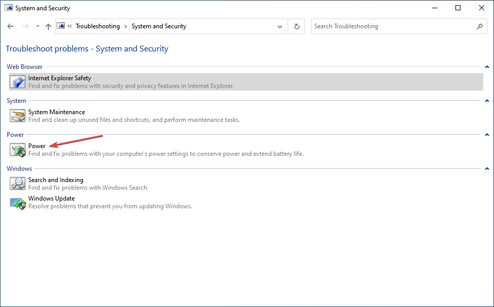
Task: Click the Forward navigation arrow
Action: point(26,26)
